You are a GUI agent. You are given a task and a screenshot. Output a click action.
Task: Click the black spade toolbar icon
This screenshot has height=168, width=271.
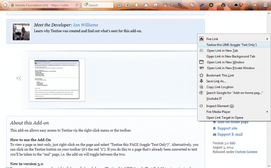(236, 5)
